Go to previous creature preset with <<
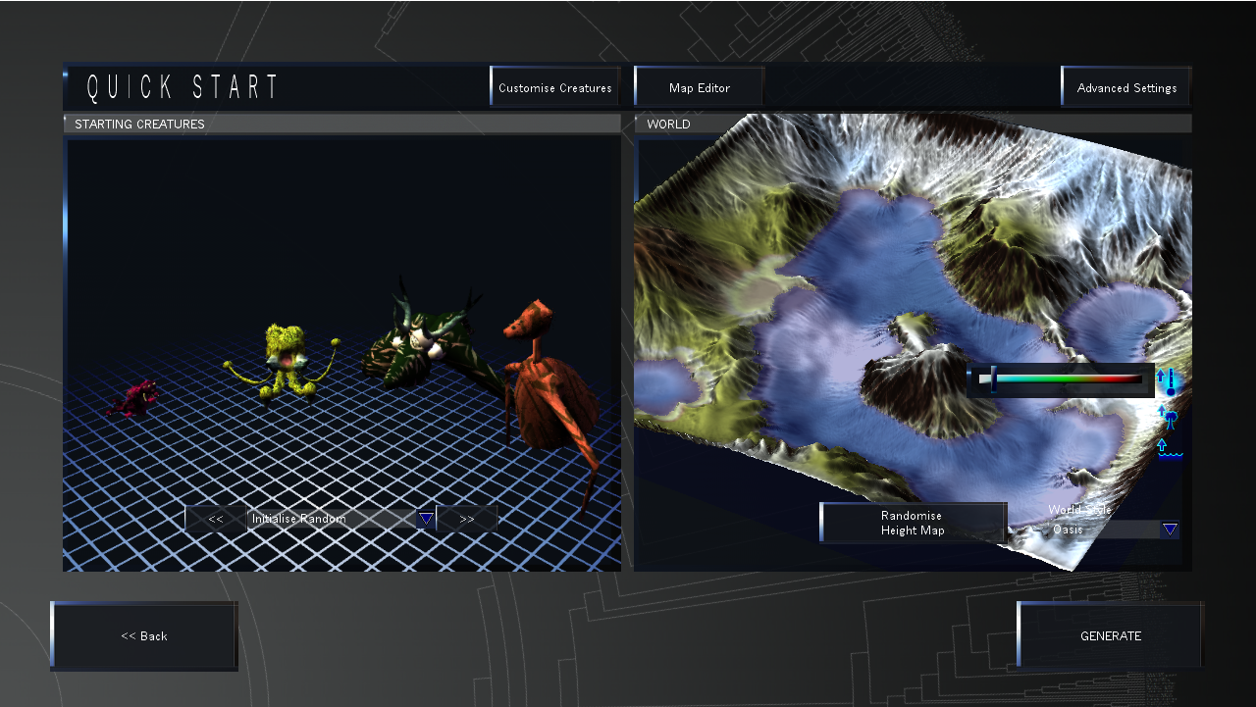This screenshot has height=707, width=1256. 216,519
